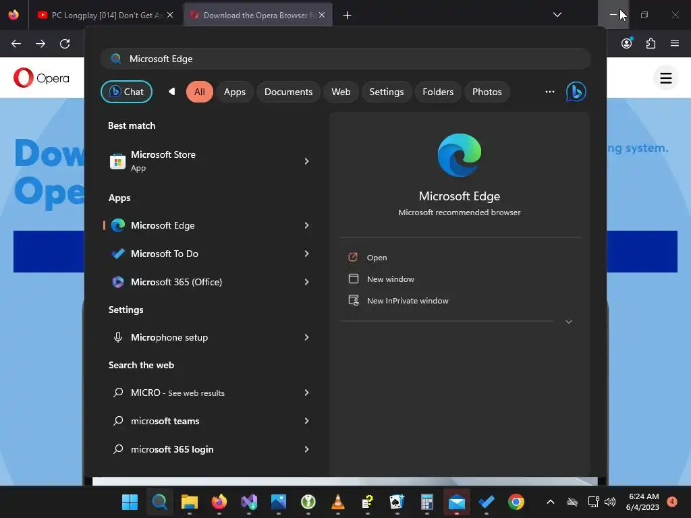This screenshot has height=518, width=691.
Task: Open the Firefox extensions icon
Action: coord(651,43)
